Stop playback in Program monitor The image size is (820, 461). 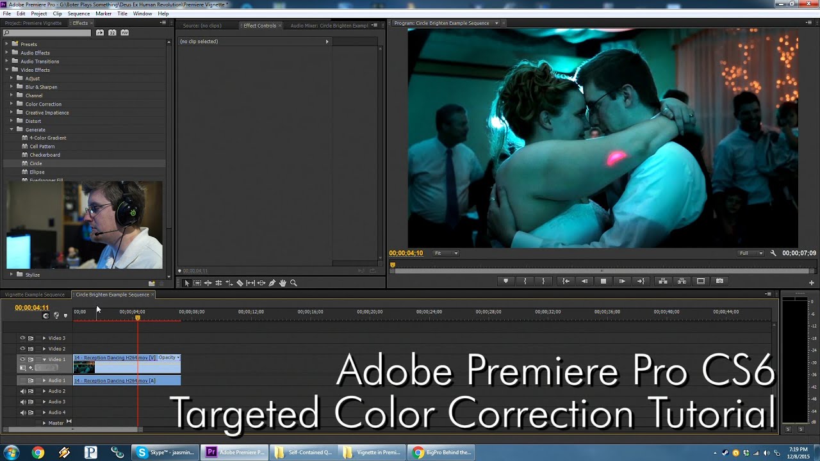pyautogui.click(x=603, y=281)
